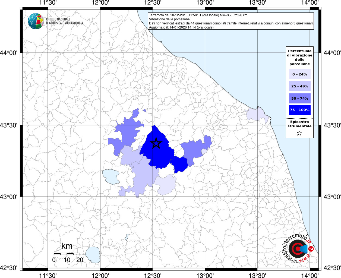This screenshot has height=278, width=341.
Task: Click the top axis label 14°00'
Action: pos(310,3)
